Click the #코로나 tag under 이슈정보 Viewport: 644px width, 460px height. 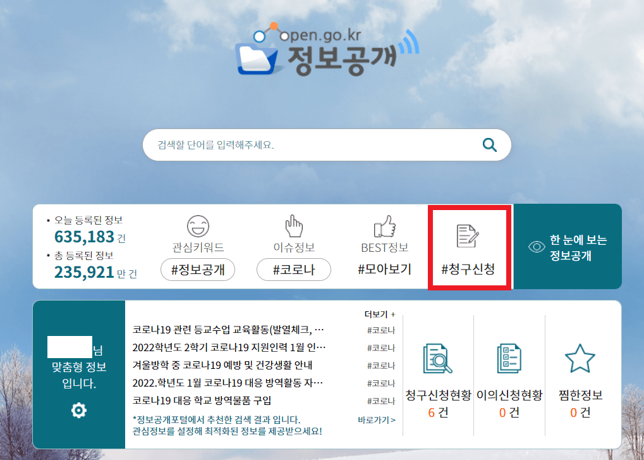[293, 270]
